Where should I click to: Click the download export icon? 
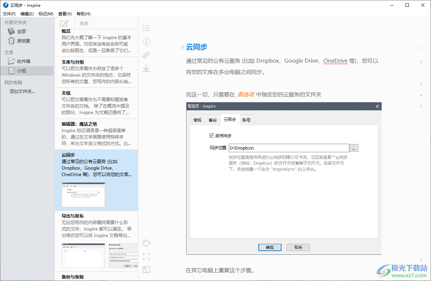click(146, 68)
